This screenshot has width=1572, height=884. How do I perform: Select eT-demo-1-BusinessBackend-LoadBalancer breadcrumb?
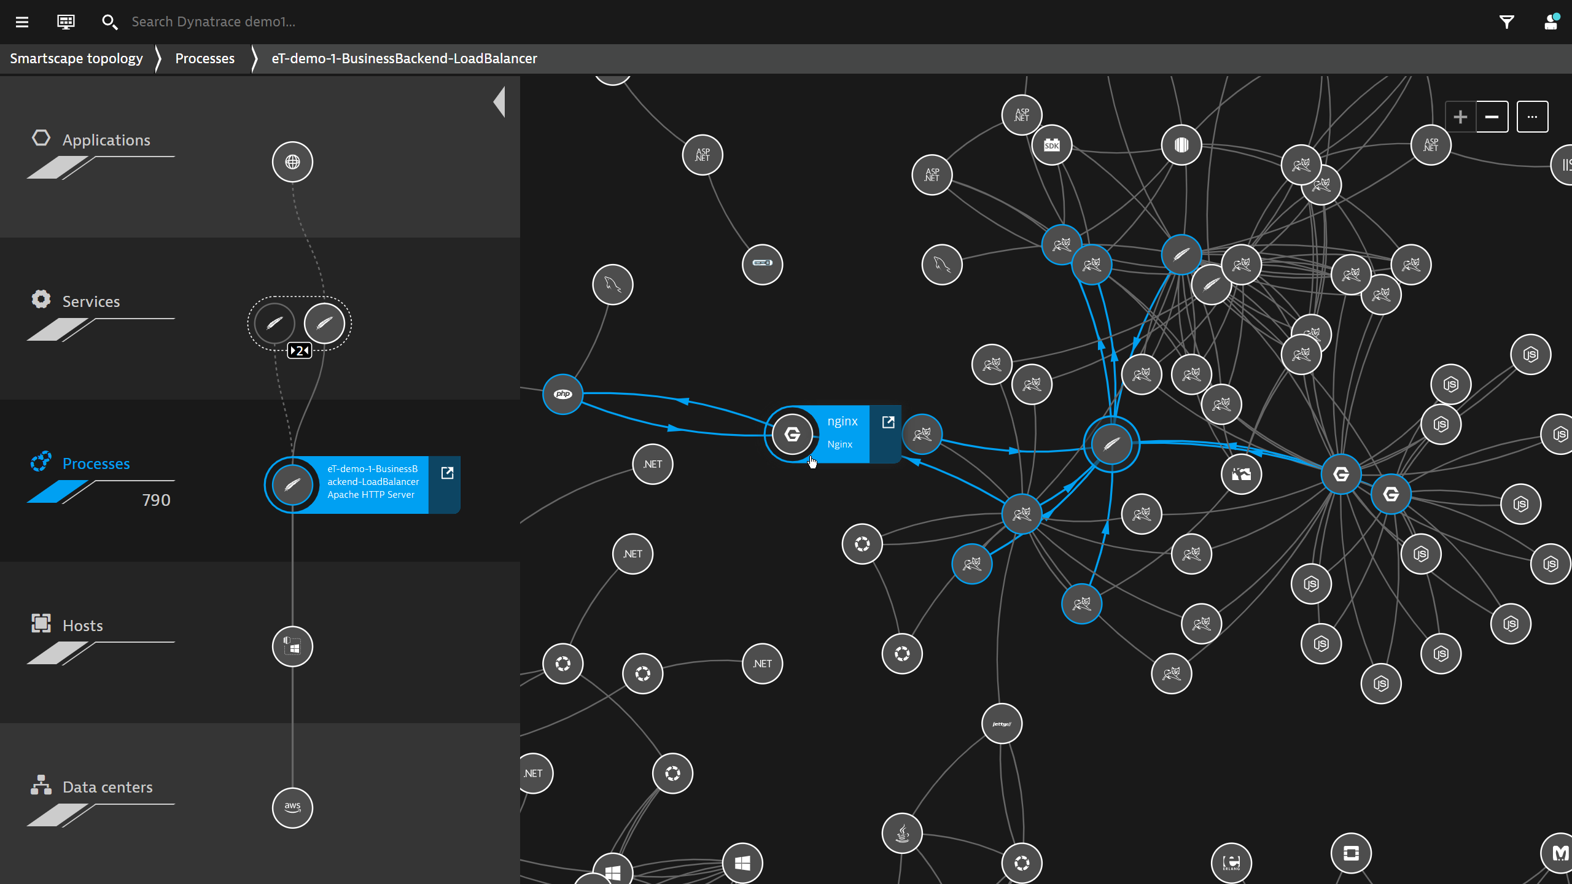click(404, 58)
